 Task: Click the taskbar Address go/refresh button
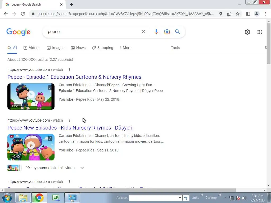(x=186, y=198)
